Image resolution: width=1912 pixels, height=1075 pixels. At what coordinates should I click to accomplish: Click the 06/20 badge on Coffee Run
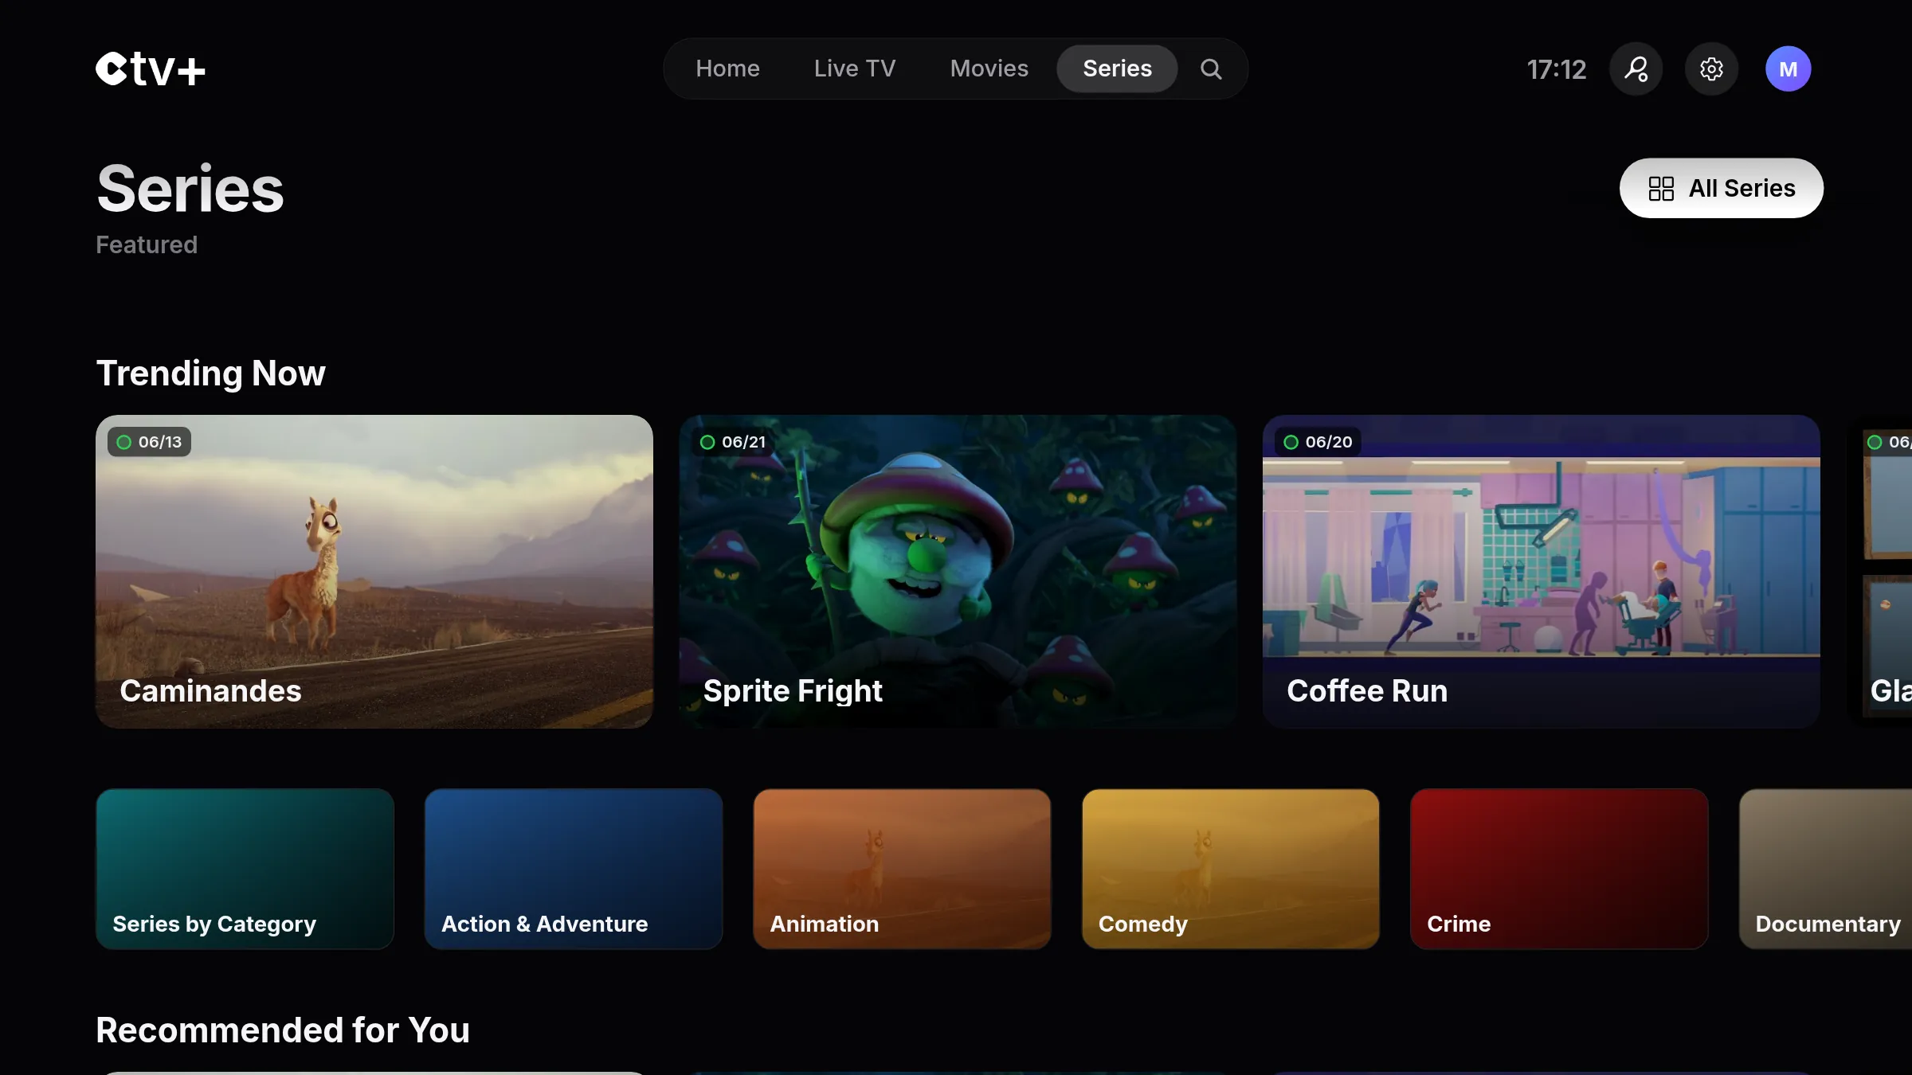[x=1318, y=442]
